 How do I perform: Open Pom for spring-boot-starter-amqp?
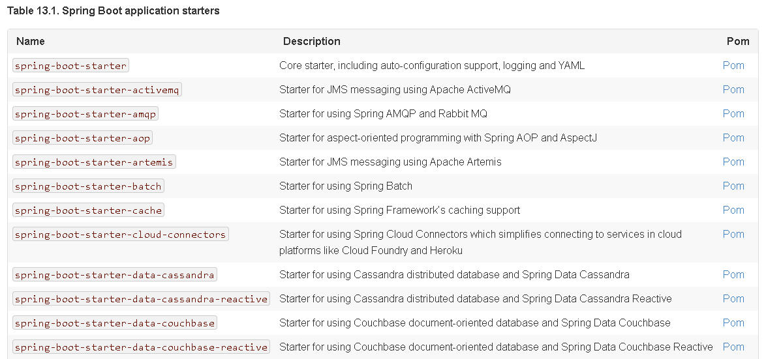click(733, 113)
